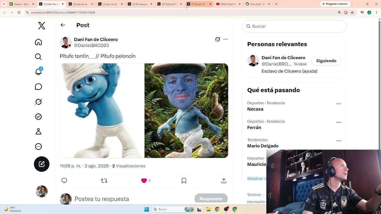Viewport: 381px width, 214px height.
Task: Switch to the YouTube Victor browser tab
Action: click(229, 4)
